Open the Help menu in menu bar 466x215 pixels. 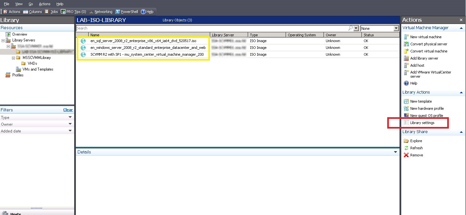[x=60, y=4]
